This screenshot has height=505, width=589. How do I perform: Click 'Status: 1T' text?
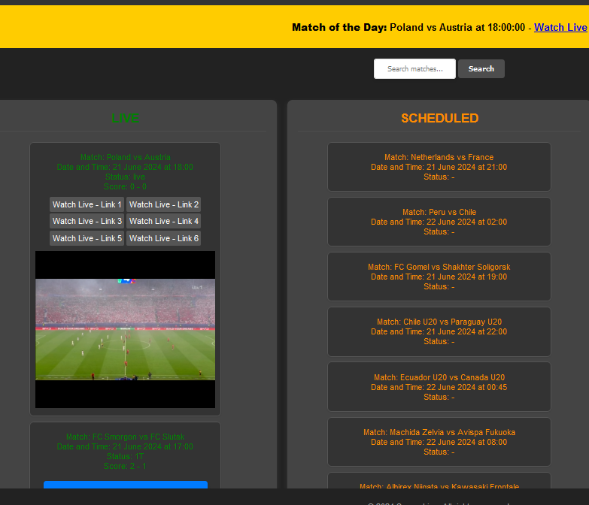pos(125,456)
